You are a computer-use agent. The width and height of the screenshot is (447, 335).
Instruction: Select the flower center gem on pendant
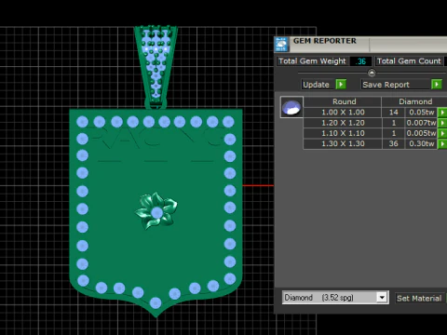tap(156, 213)
